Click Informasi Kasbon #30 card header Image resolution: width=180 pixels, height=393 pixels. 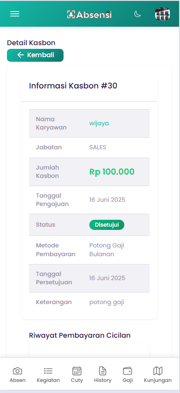coord(89,88)
